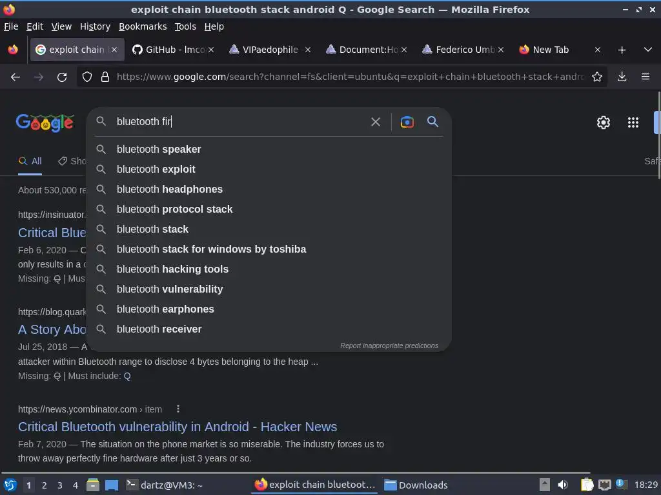
Task: Open the taskbar start menu icon
Action: [10, 485]
